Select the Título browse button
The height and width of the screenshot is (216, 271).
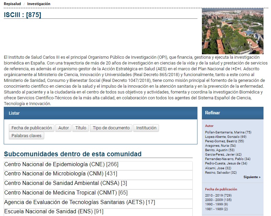pos(81,128)
